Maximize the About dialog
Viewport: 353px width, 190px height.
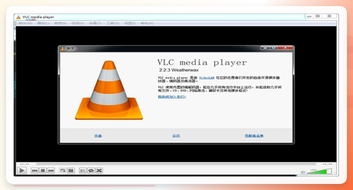point(273,48)
